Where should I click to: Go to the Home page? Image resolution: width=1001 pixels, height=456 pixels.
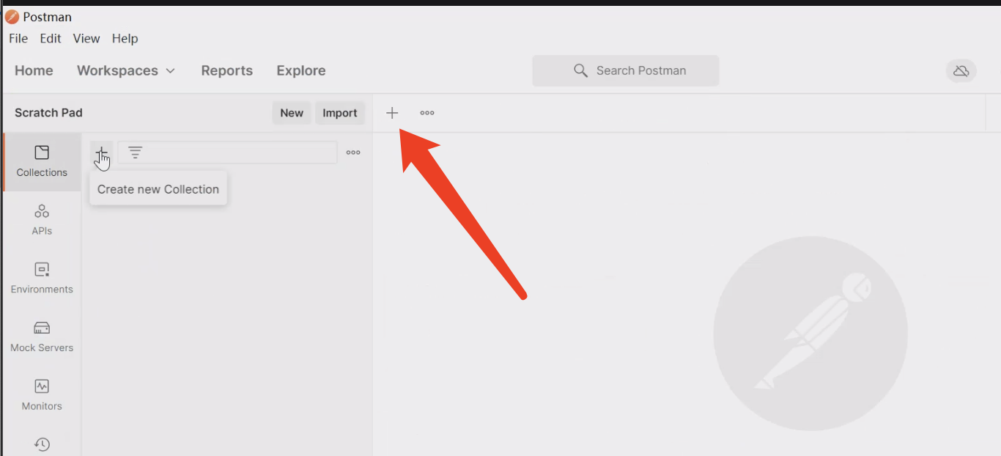[34, 70]
